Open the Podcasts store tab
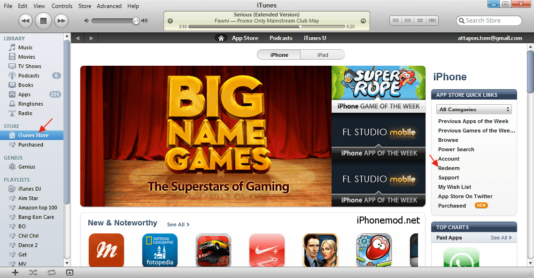 click(281, 38)
